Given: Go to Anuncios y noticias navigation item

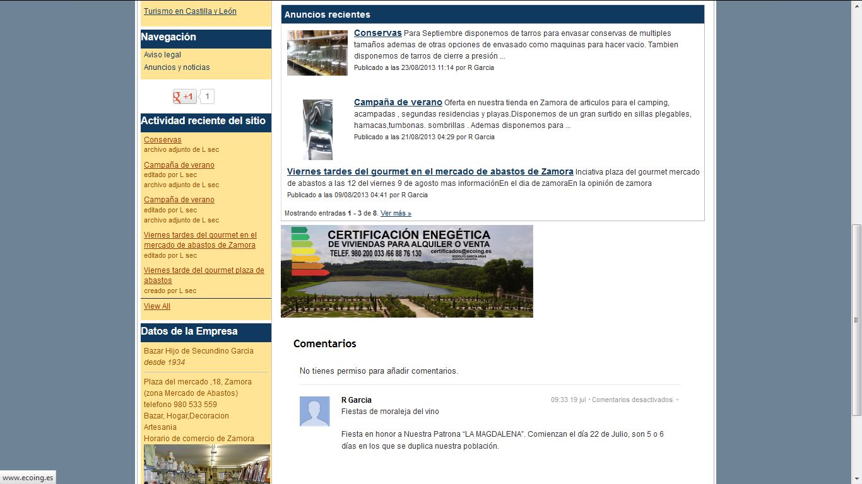Looking at the screenshot, I should (177, 67).
